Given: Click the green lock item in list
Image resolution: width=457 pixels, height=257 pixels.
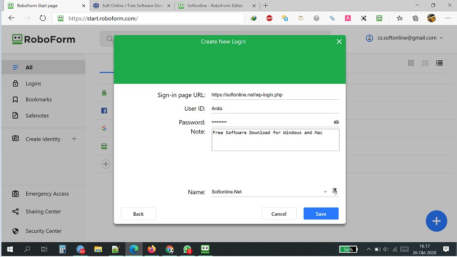Looking at the screenshot, I should point(104,93).
